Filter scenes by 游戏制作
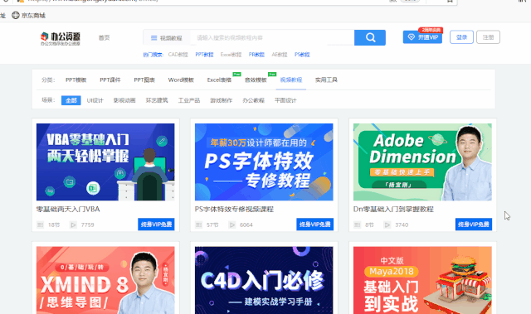The image size is (531, 314). coord(222,100)
